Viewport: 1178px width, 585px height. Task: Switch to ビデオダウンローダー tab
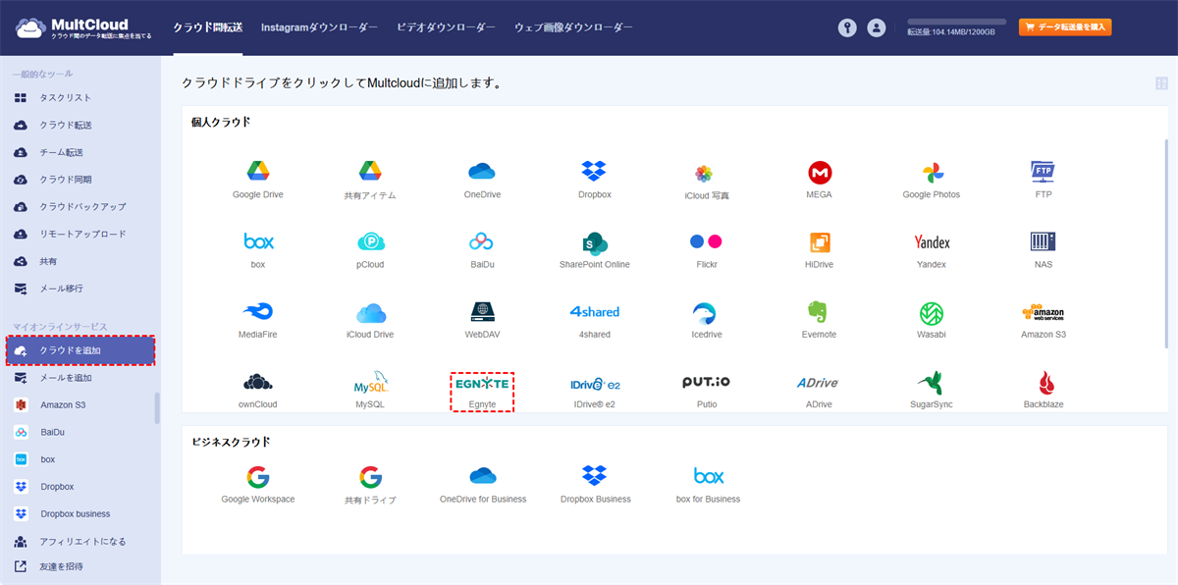[446, 27]
